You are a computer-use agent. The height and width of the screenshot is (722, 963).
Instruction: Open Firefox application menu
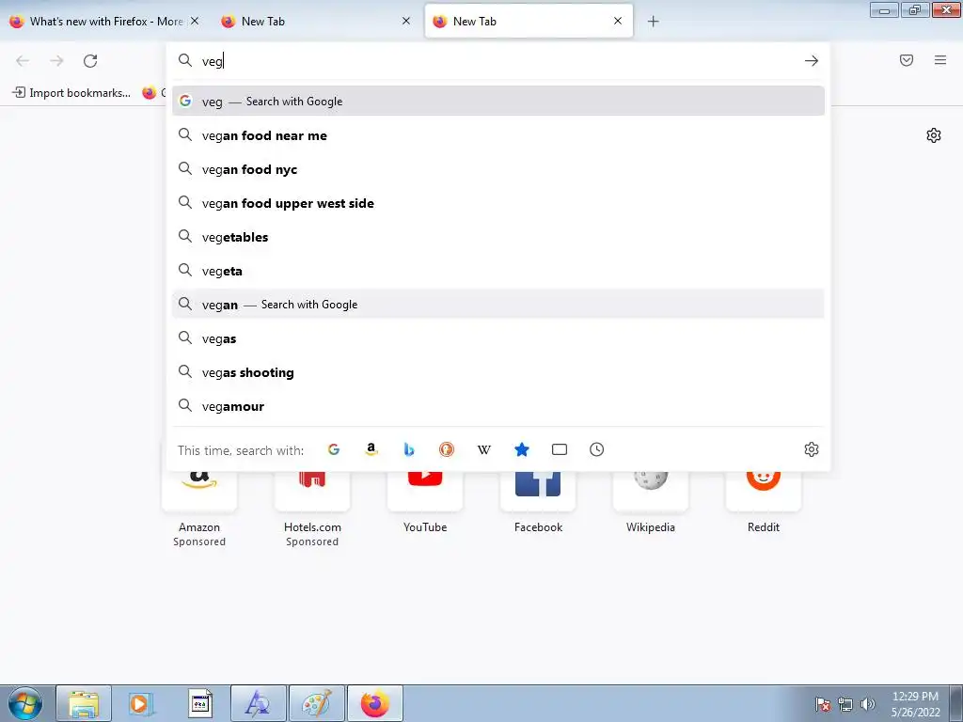(940, 60)
